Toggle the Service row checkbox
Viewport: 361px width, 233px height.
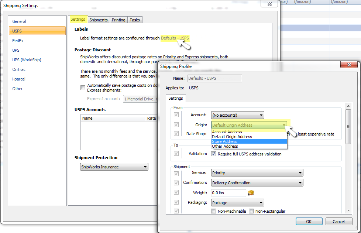tap(176, 174)
